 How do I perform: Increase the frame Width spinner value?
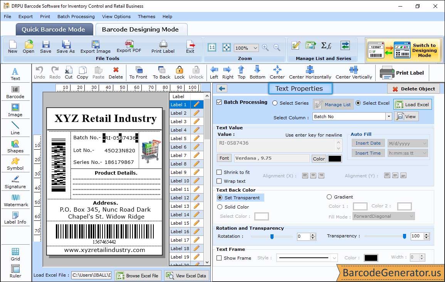(x=422, y=255)
